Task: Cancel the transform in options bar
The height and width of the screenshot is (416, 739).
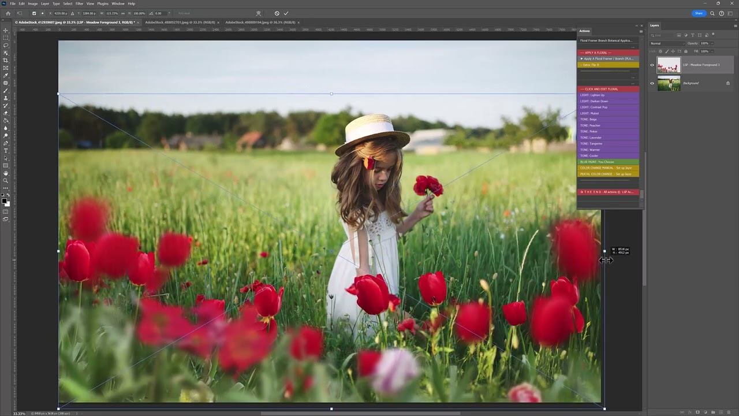Action: point(277,13)
